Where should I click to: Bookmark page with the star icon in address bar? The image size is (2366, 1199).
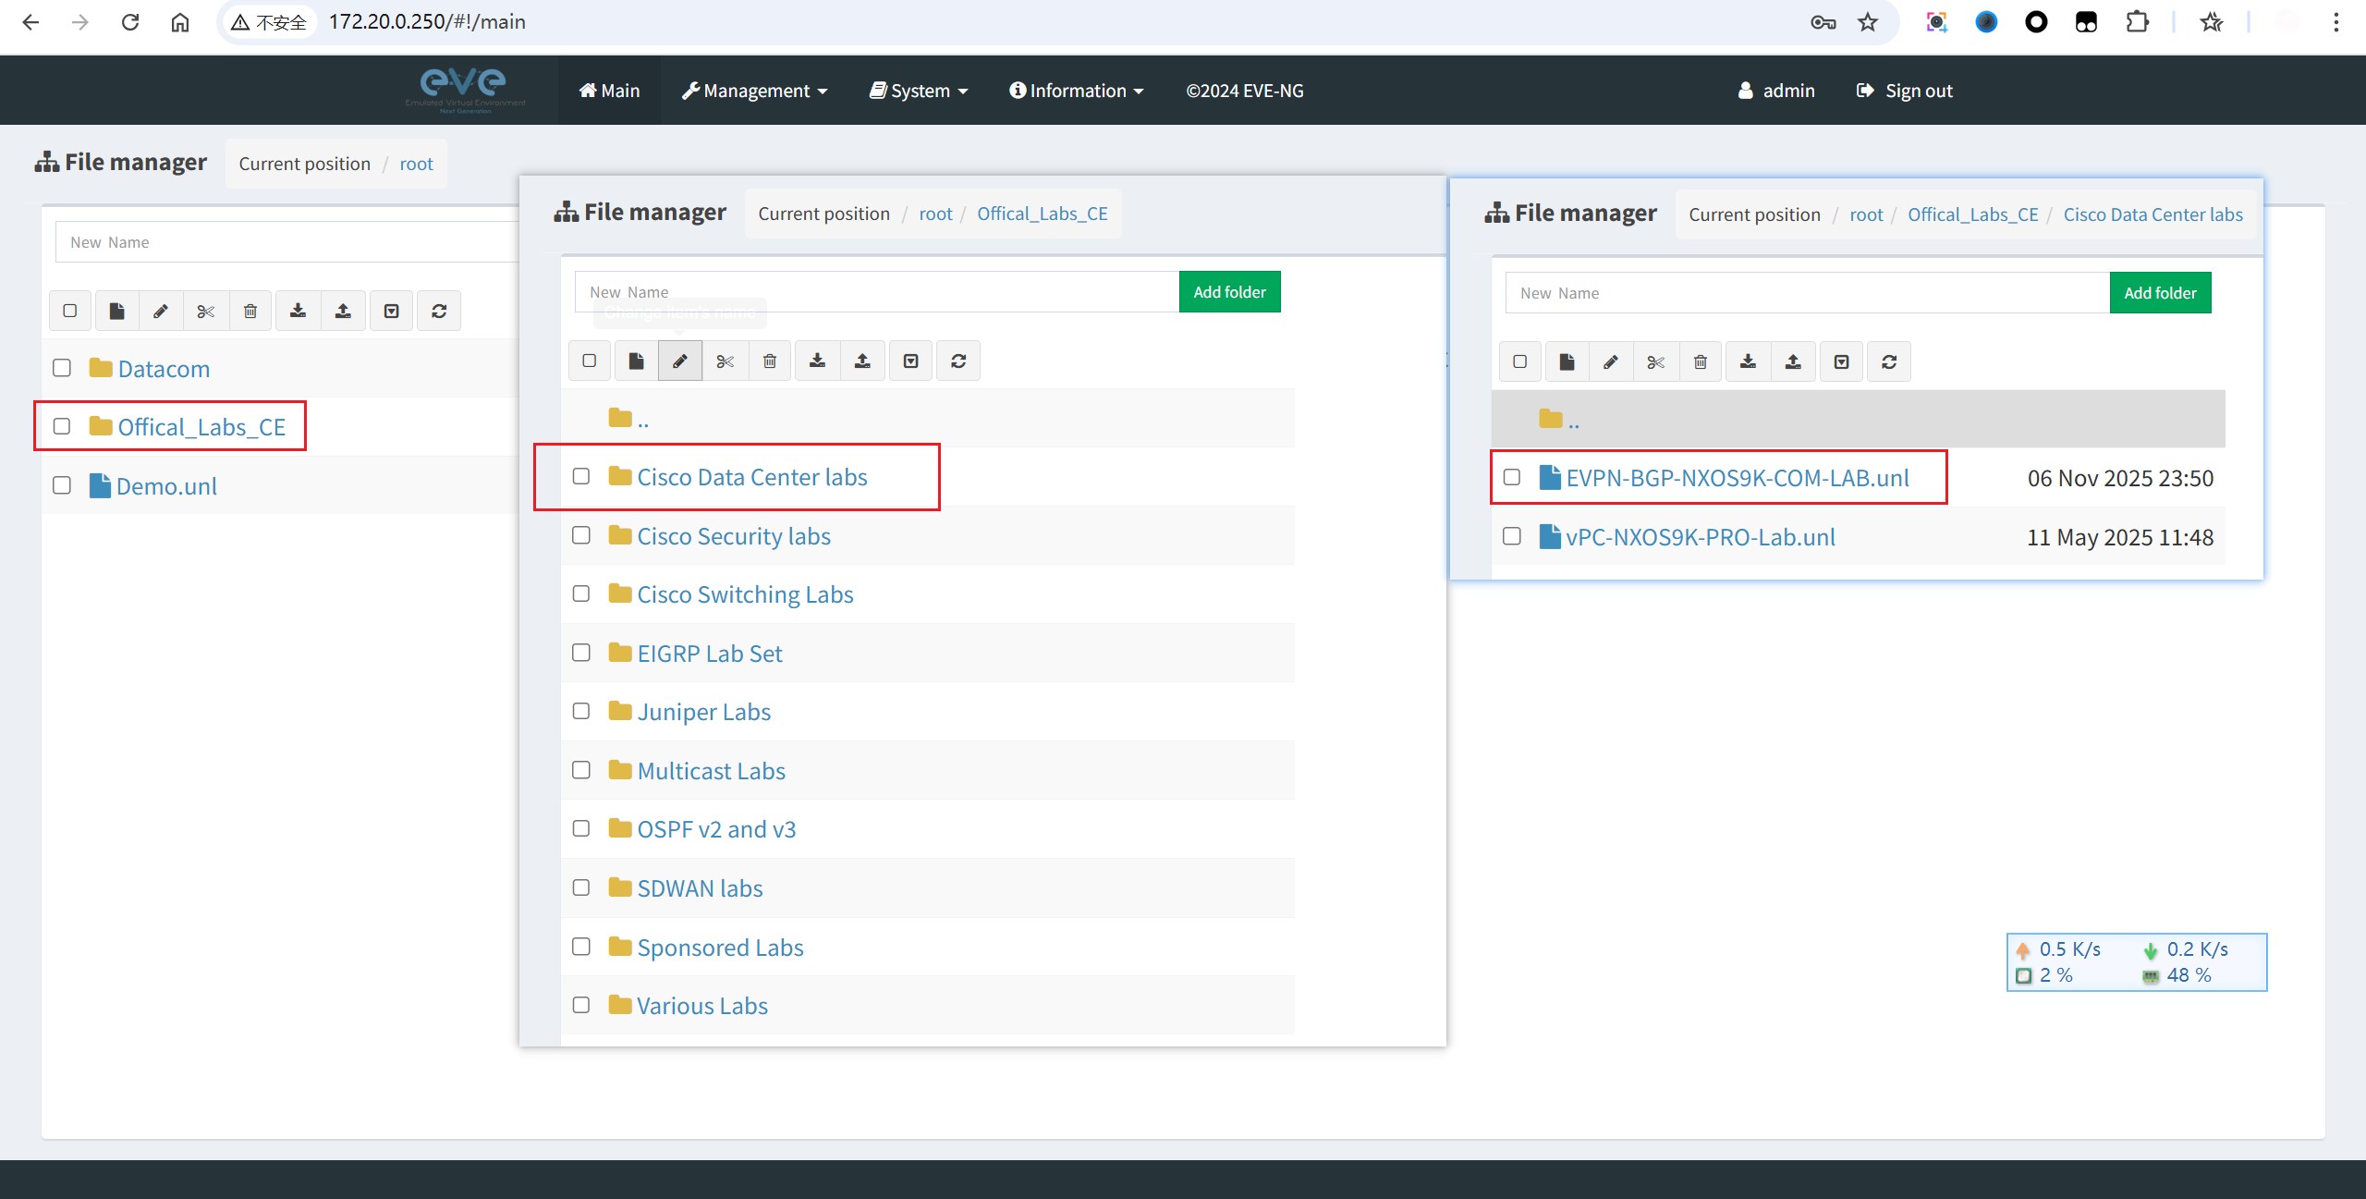(1868, 22)
